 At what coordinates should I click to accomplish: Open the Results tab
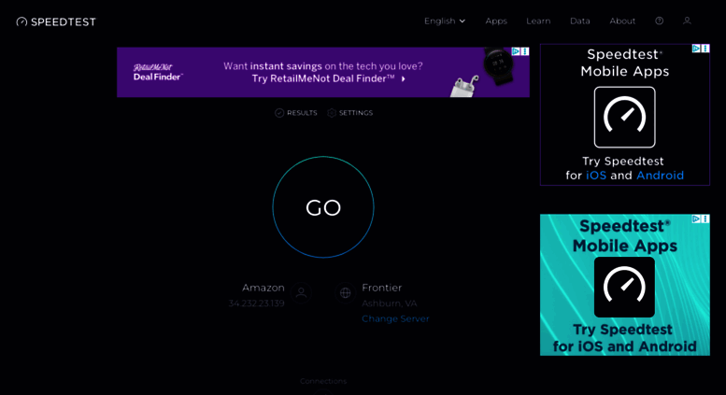(x=296, y=113)
